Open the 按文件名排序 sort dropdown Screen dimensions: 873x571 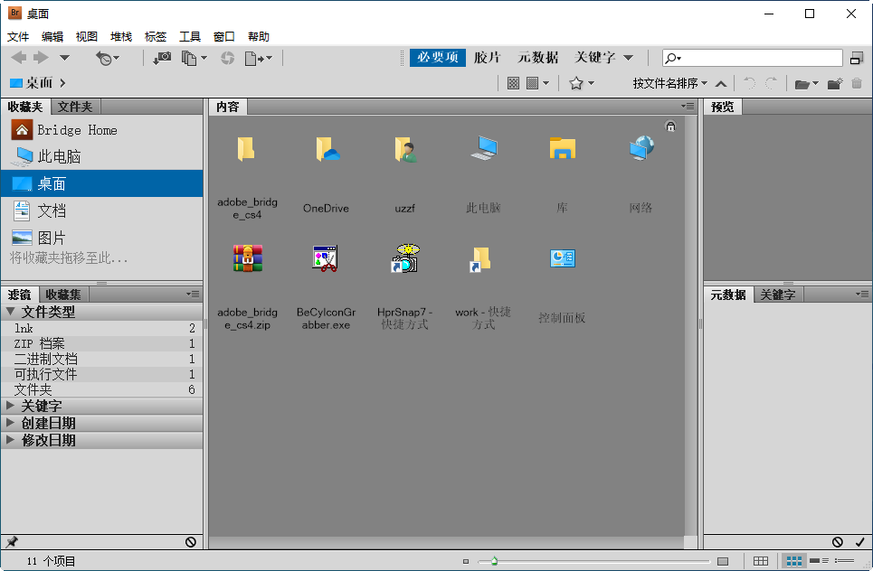669,83
